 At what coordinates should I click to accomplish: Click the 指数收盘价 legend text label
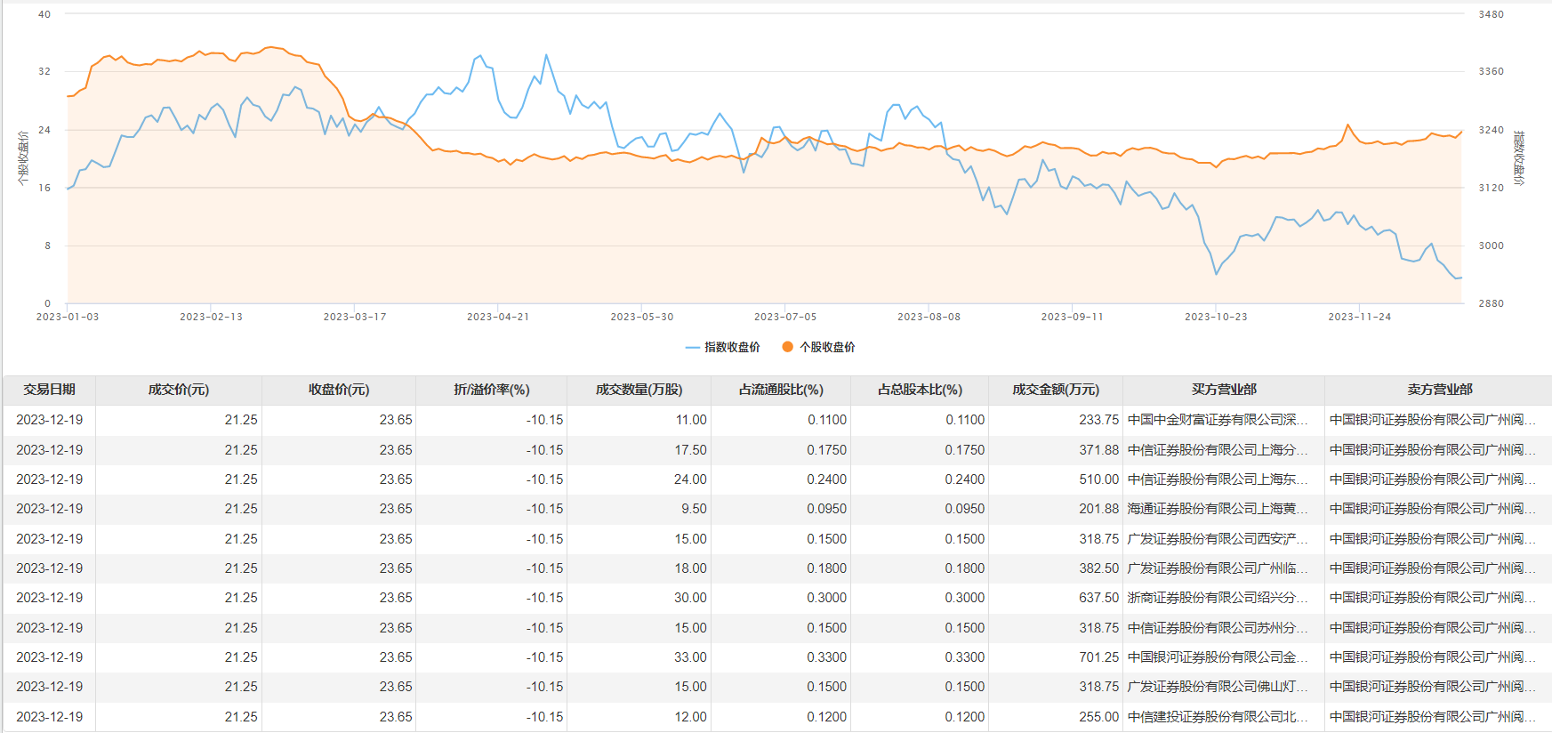pyautogui.click(x=732, y=347)
